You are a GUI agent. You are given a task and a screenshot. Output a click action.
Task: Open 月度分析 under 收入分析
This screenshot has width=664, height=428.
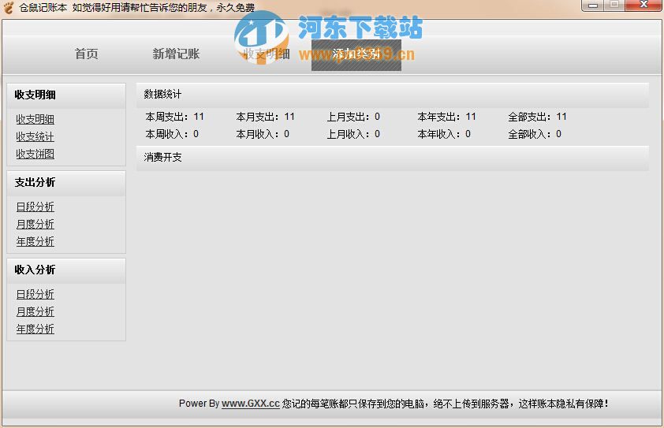35,312
